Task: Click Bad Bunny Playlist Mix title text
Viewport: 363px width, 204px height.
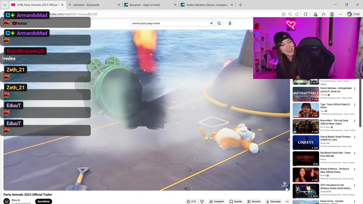Action: (x=335, y=154)
